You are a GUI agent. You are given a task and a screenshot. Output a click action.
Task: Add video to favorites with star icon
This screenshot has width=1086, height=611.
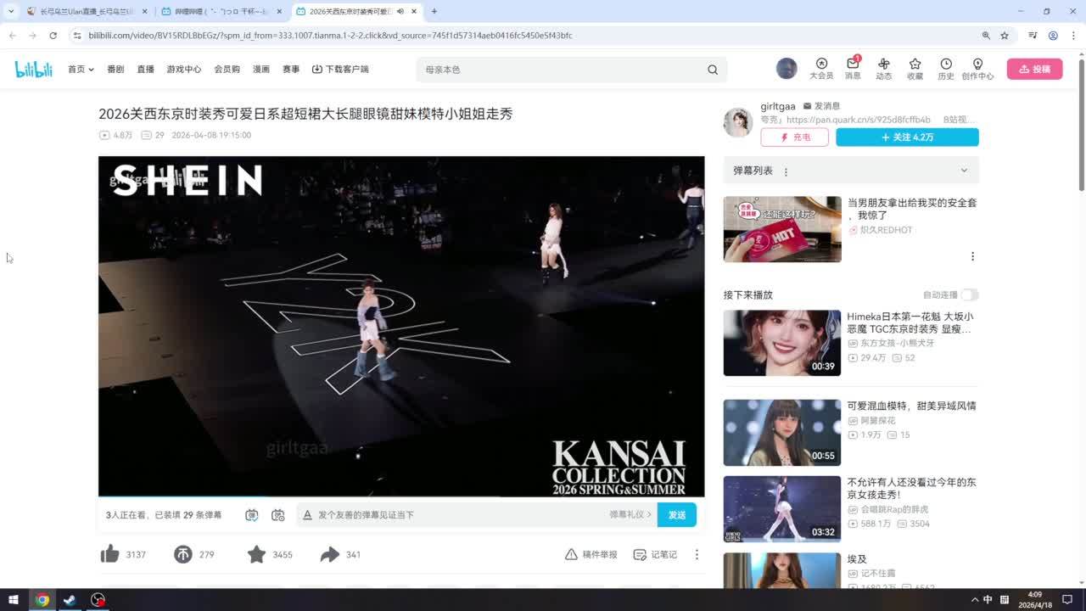tap(256, 554)
